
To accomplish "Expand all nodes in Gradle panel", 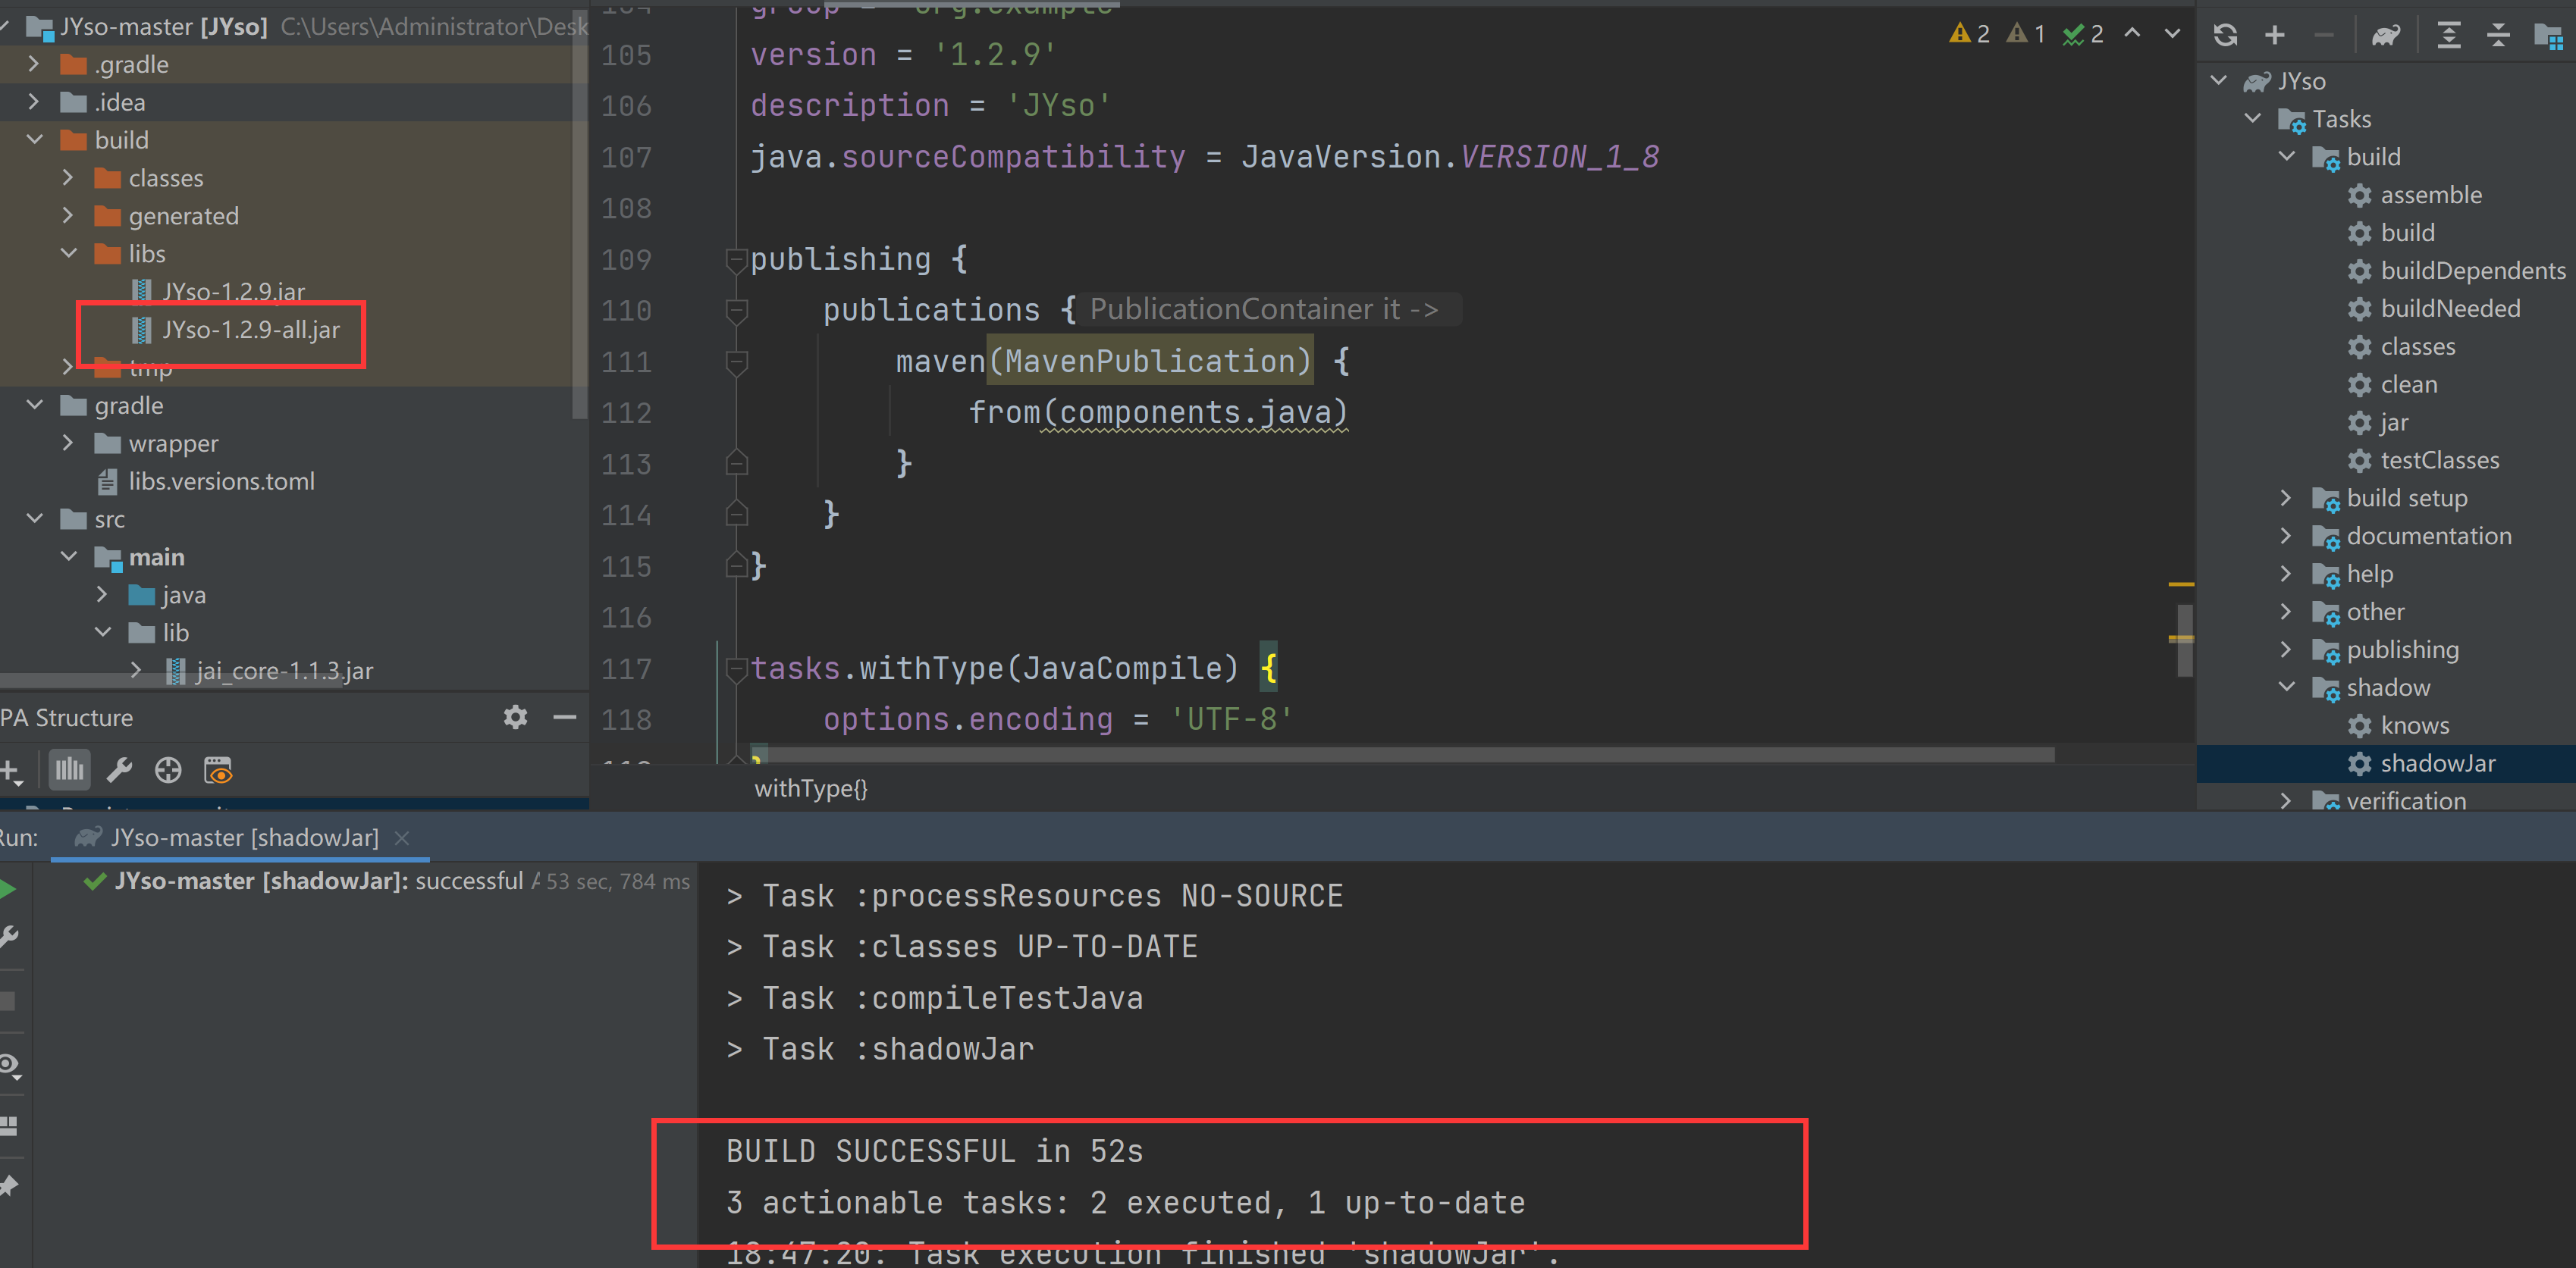I will pos(2448,35).
